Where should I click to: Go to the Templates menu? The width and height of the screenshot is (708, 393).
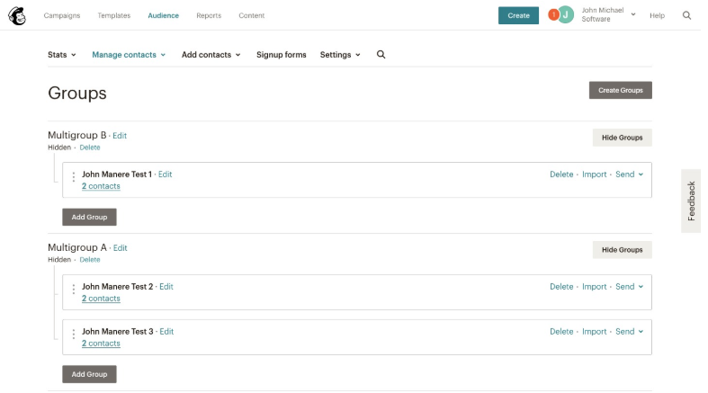point(113,15)
